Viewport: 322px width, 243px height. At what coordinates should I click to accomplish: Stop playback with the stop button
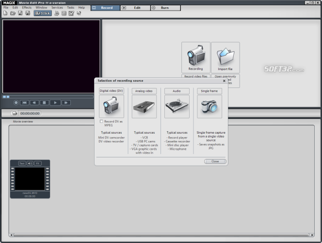point(44,103)
